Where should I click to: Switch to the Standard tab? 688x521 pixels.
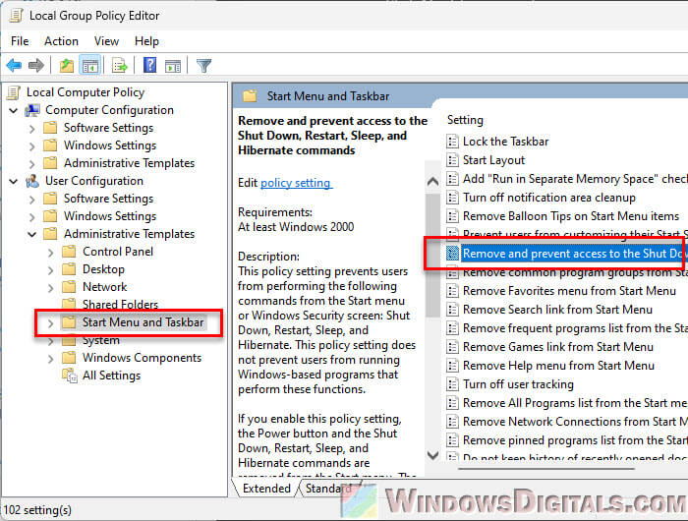coord(328,489)
